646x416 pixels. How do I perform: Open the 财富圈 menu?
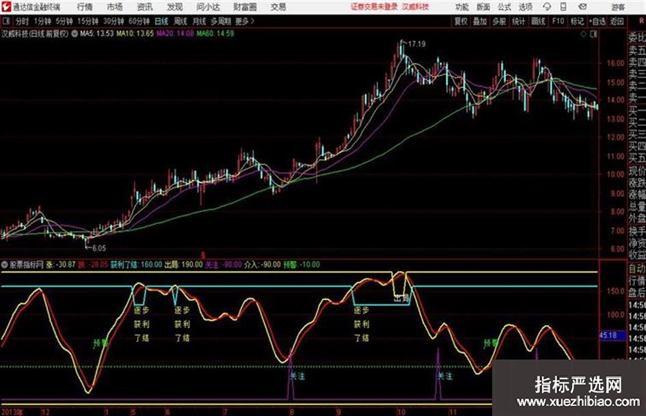pyautogui.click(x=245, y=7)
